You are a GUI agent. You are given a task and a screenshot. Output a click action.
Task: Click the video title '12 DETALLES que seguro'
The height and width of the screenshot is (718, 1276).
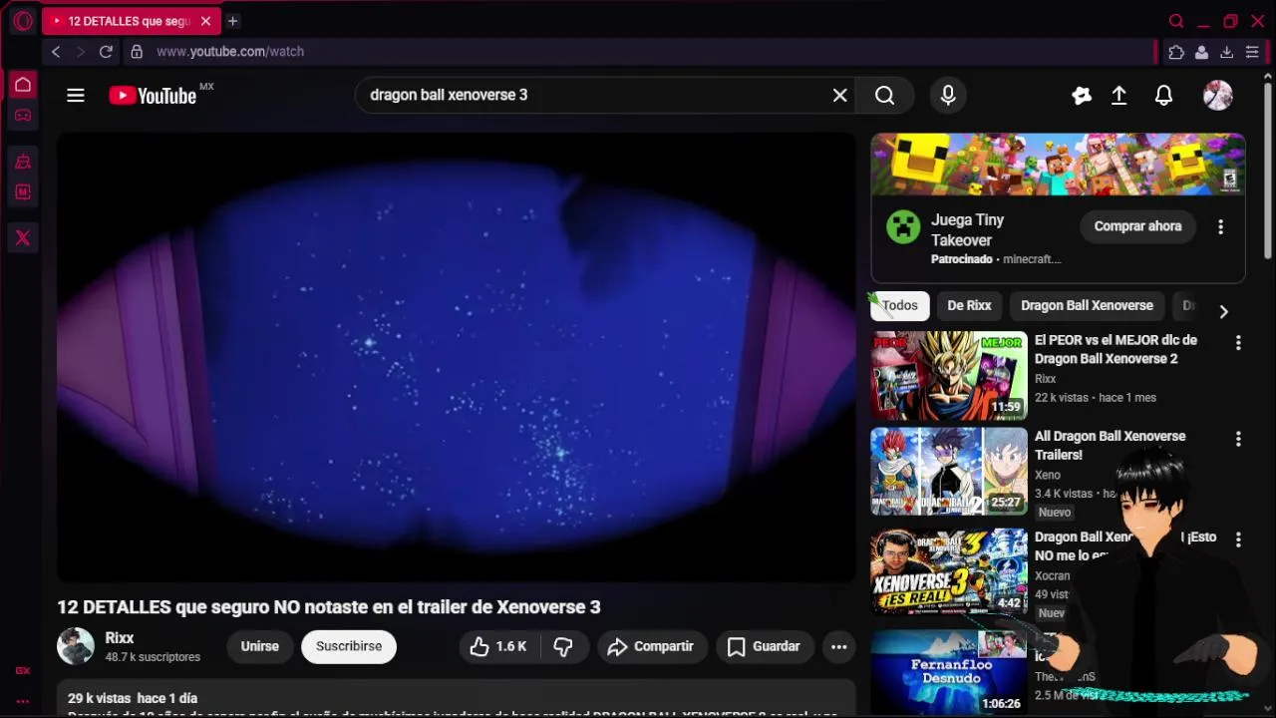[329, 607]
